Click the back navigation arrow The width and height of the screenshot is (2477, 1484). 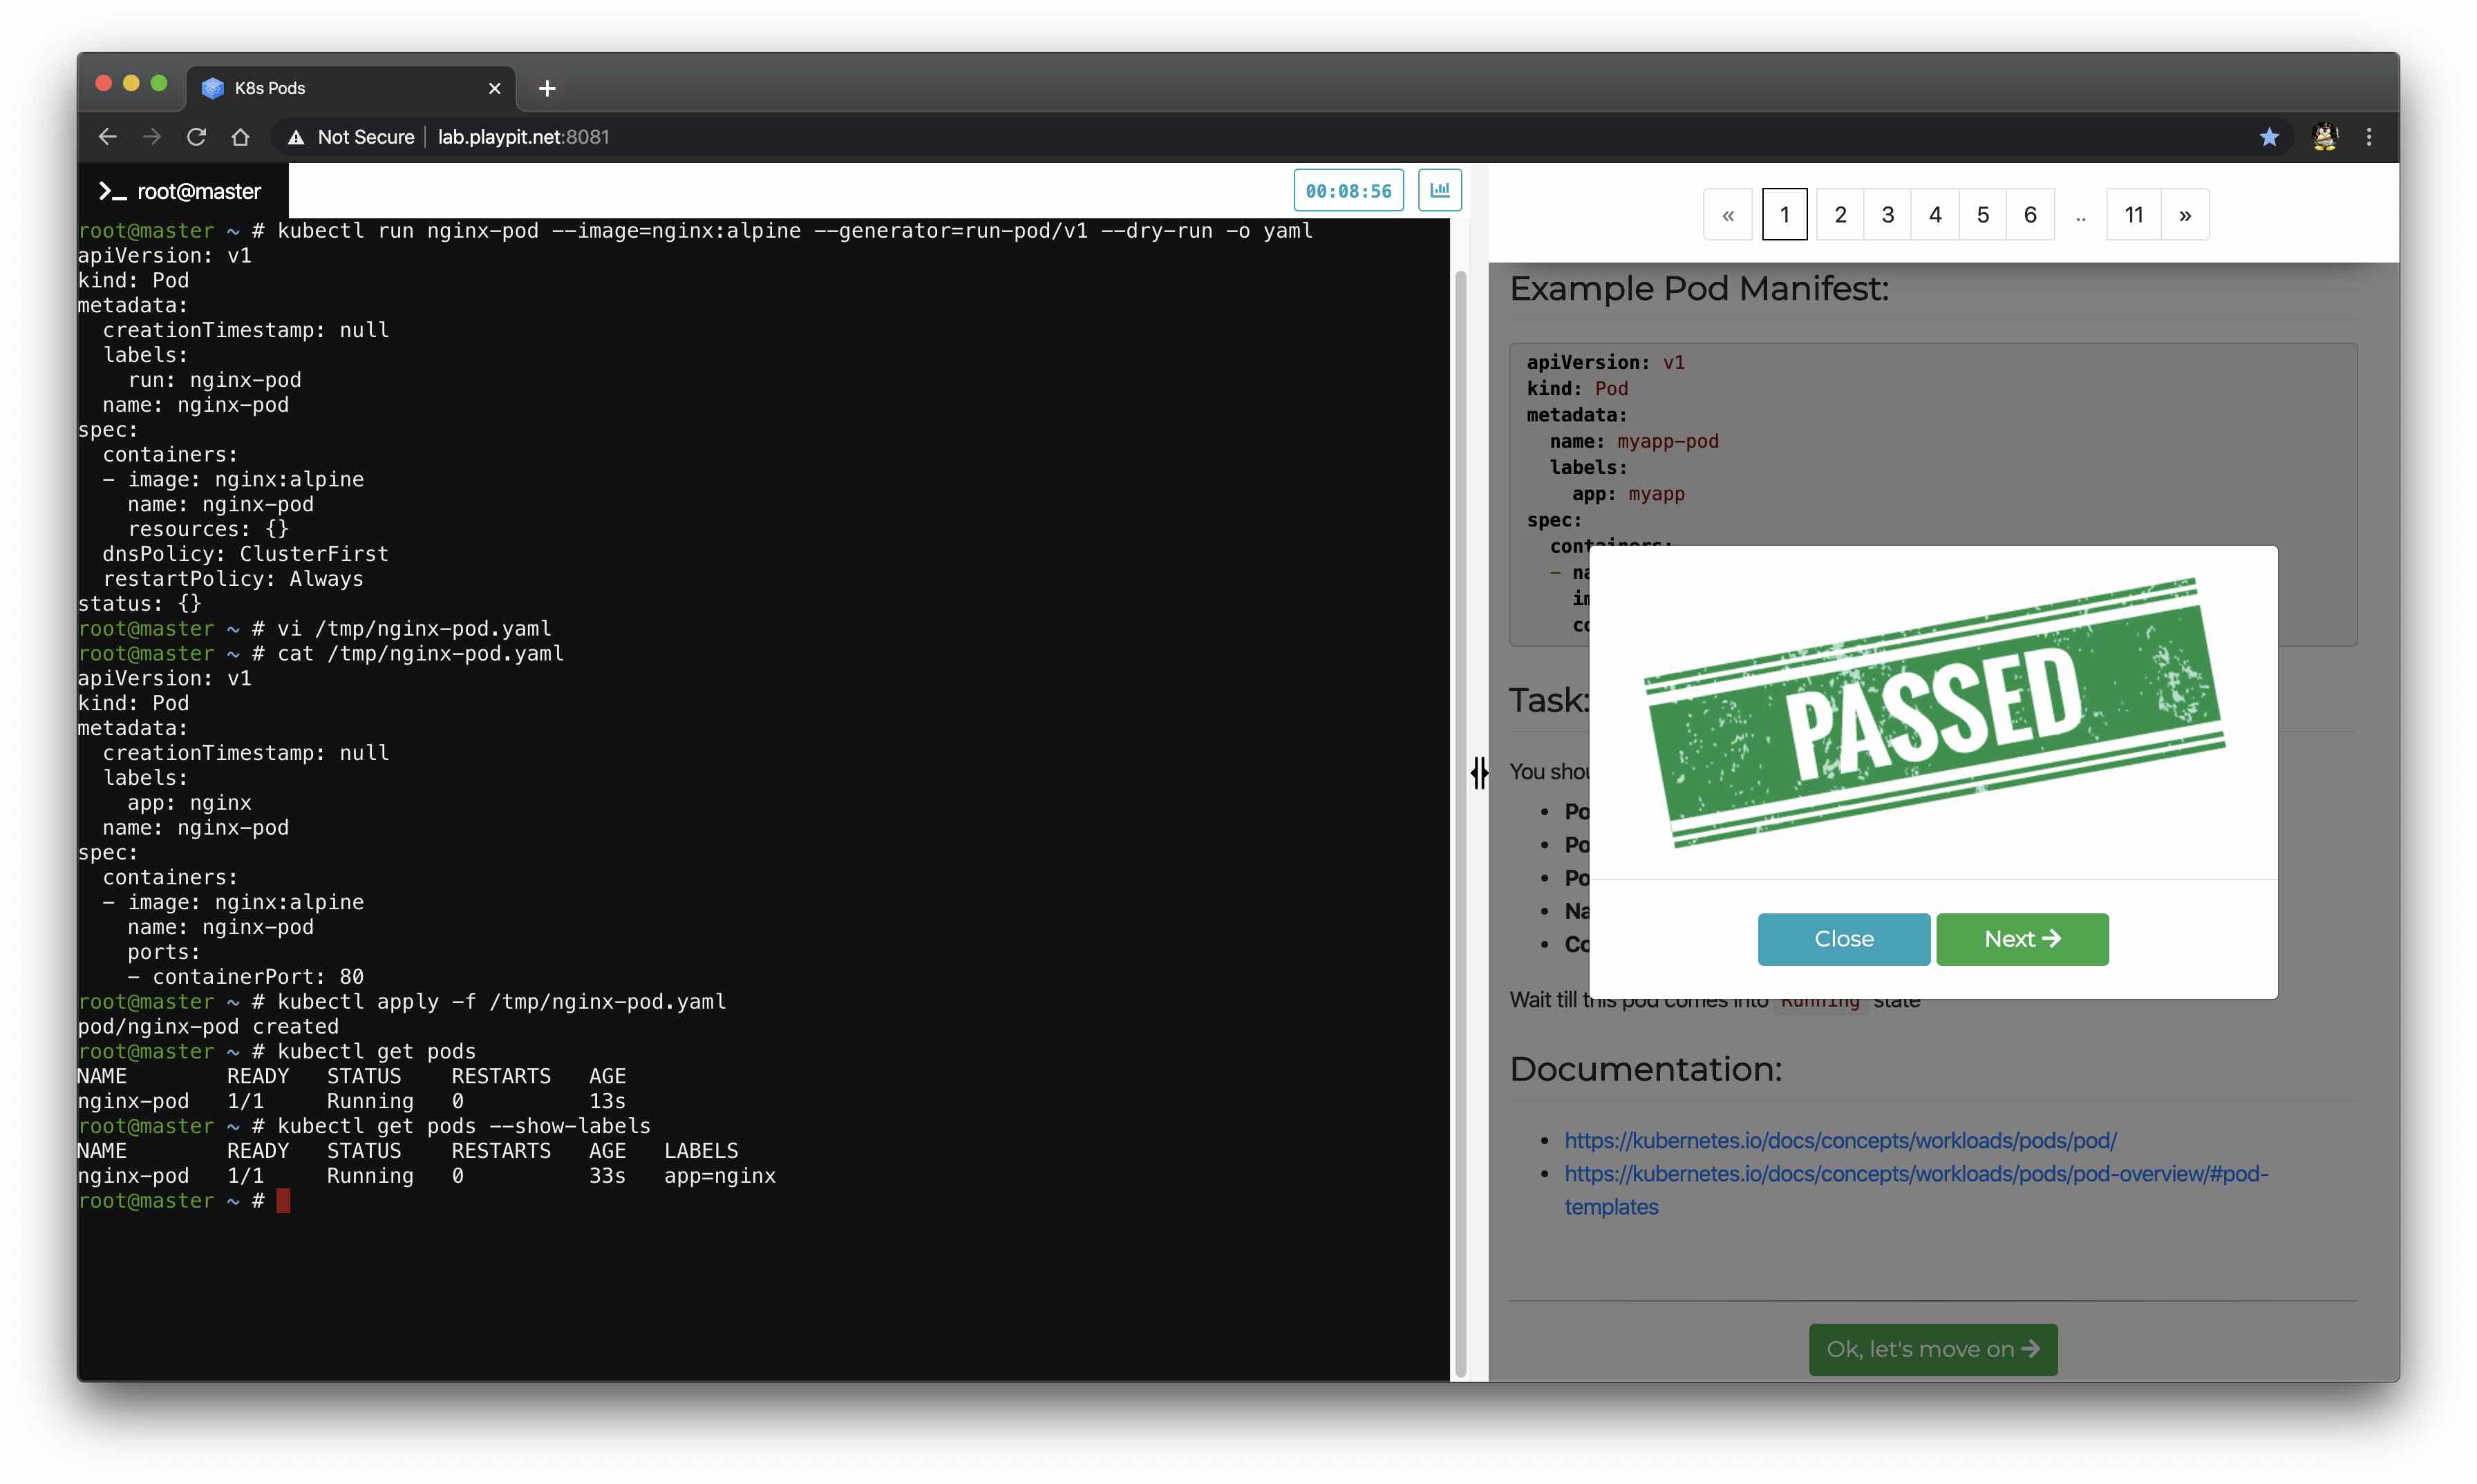tap(108, 137)
